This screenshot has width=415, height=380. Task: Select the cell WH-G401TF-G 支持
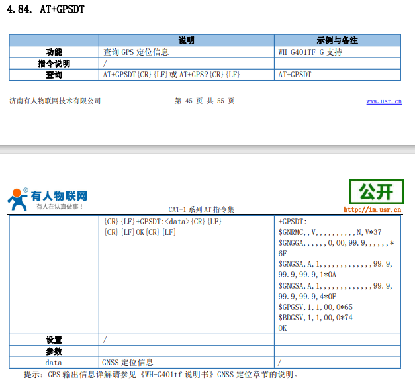coord(310,52)
